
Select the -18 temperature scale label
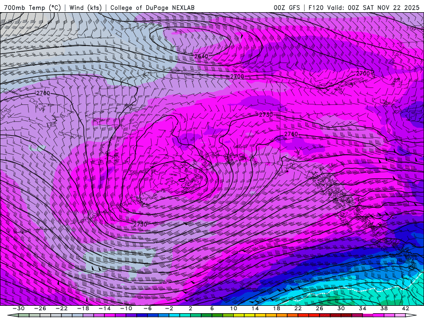pyautogui.click(x=83, y=308)
